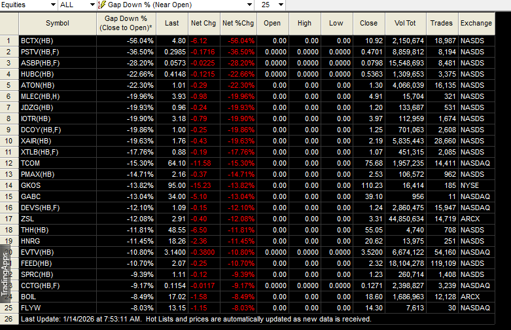Open the Gap Down % (Near Open) list dropdown
The image size is (511, 330).
(175, 5)
